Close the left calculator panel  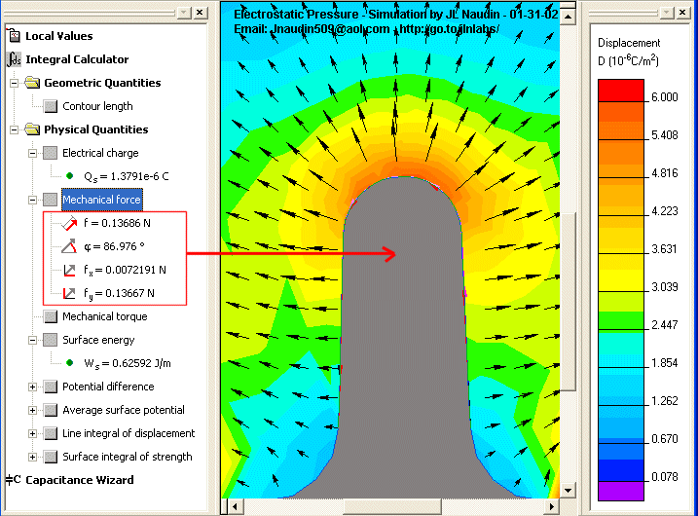coord(200,12)
